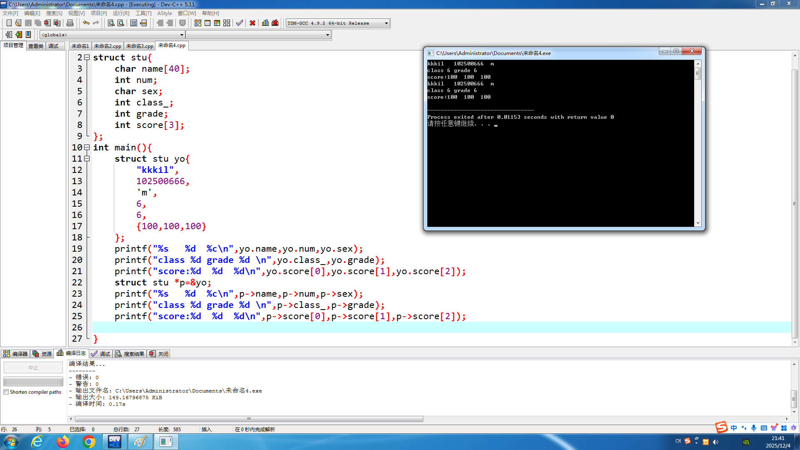Click the compile log horizontal scrollbar

pyautogui.click(x=249, y=419)
